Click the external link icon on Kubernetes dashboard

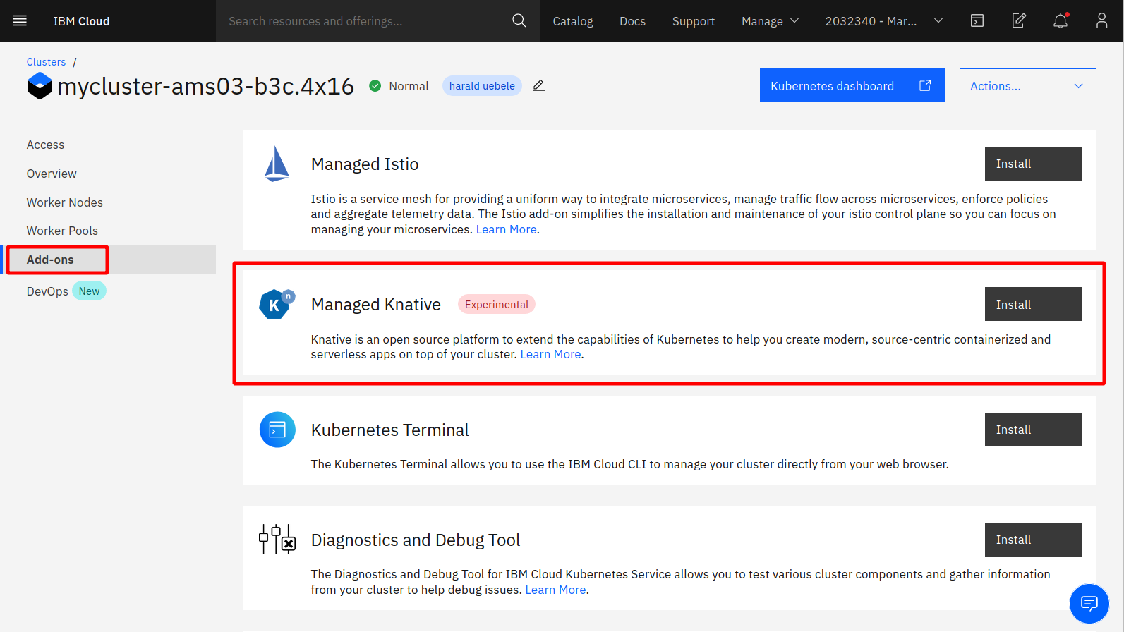(925, 85)
